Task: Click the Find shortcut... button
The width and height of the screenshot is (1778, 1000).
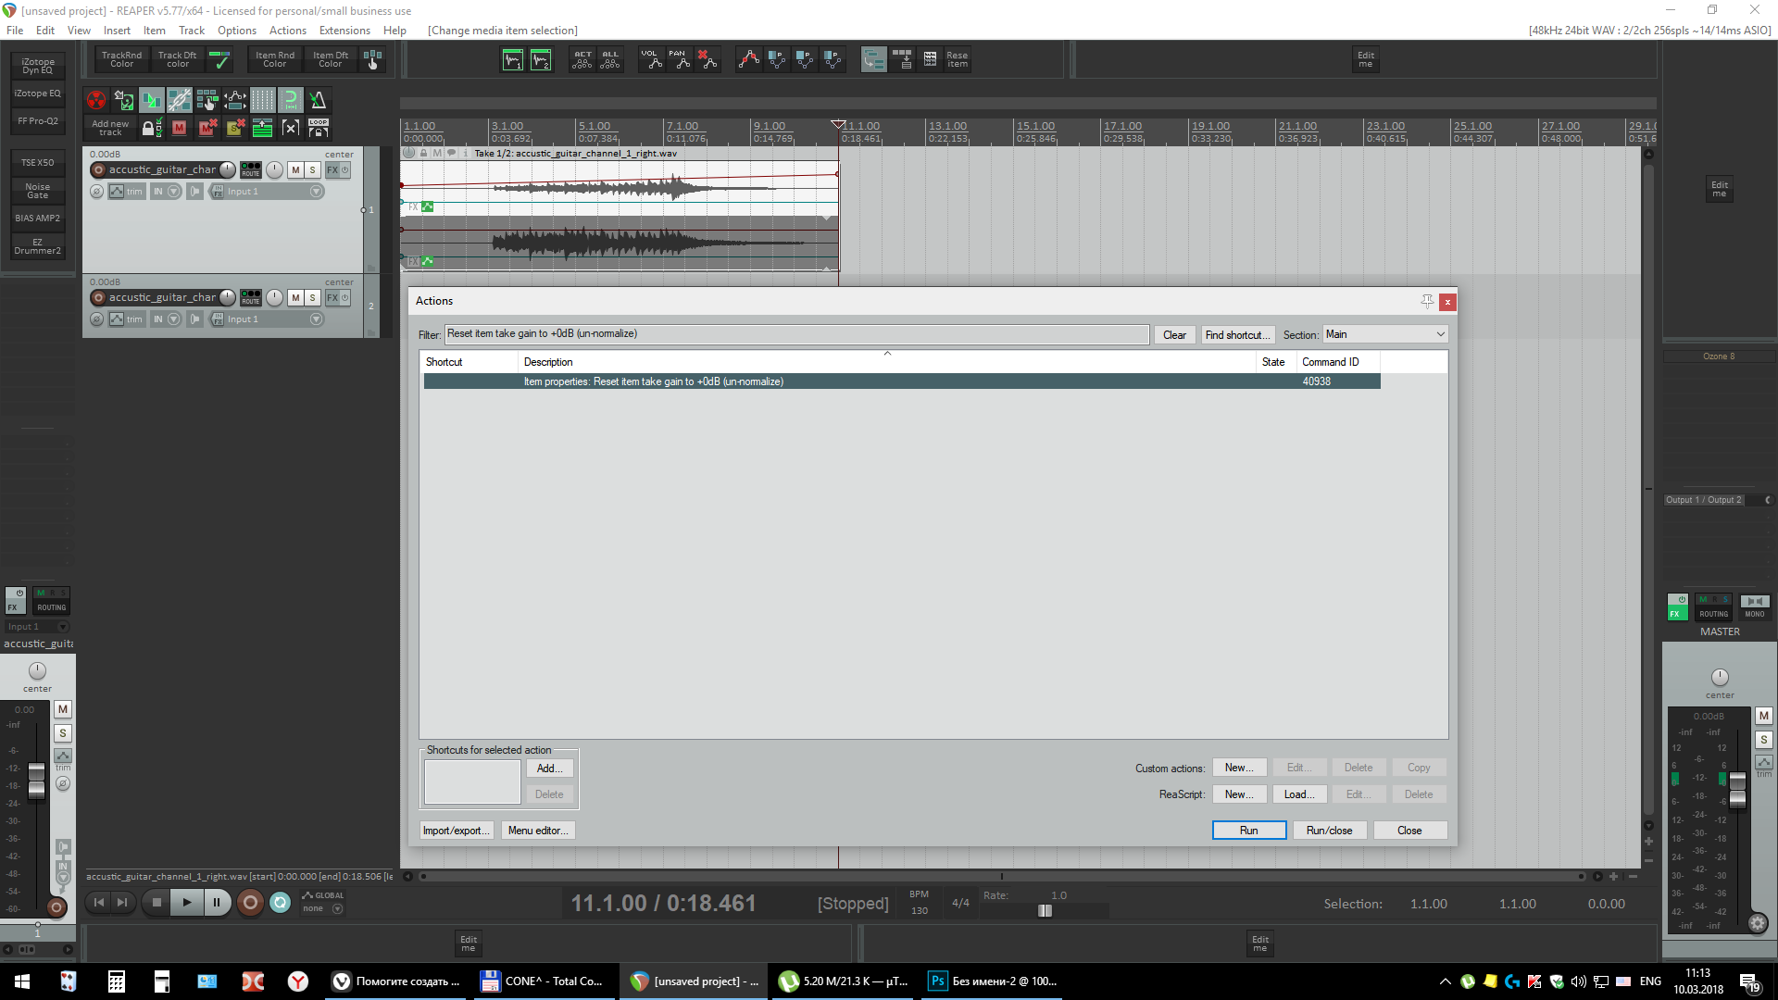Action: pyautogui.click(x=1237, y=334)
